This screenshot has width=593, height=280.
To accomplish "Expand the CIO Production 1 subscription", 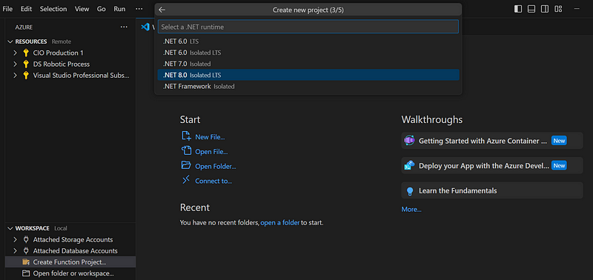I will coord(15,53).
